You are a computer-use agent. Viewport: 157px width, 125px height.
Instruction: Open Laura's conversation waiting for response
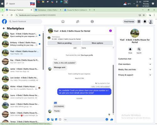(x=21, y=97)
